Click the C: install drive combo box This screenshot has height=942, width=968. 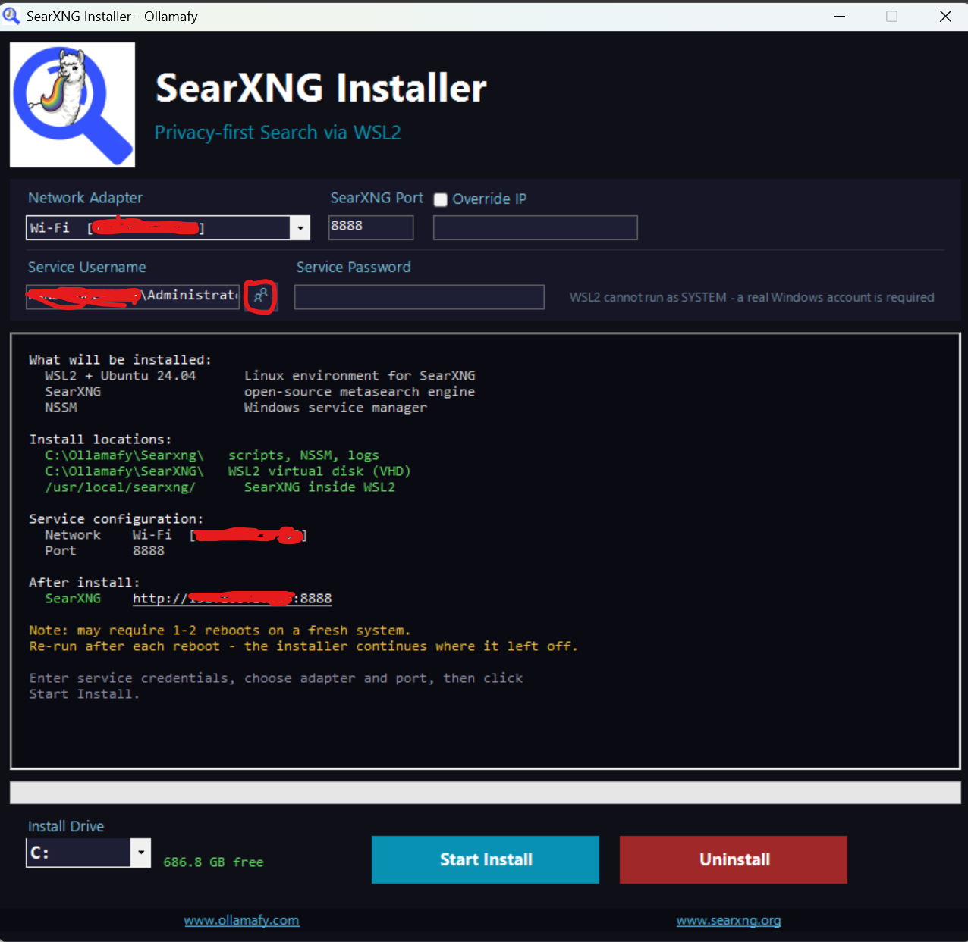click(x=88, y=853)
